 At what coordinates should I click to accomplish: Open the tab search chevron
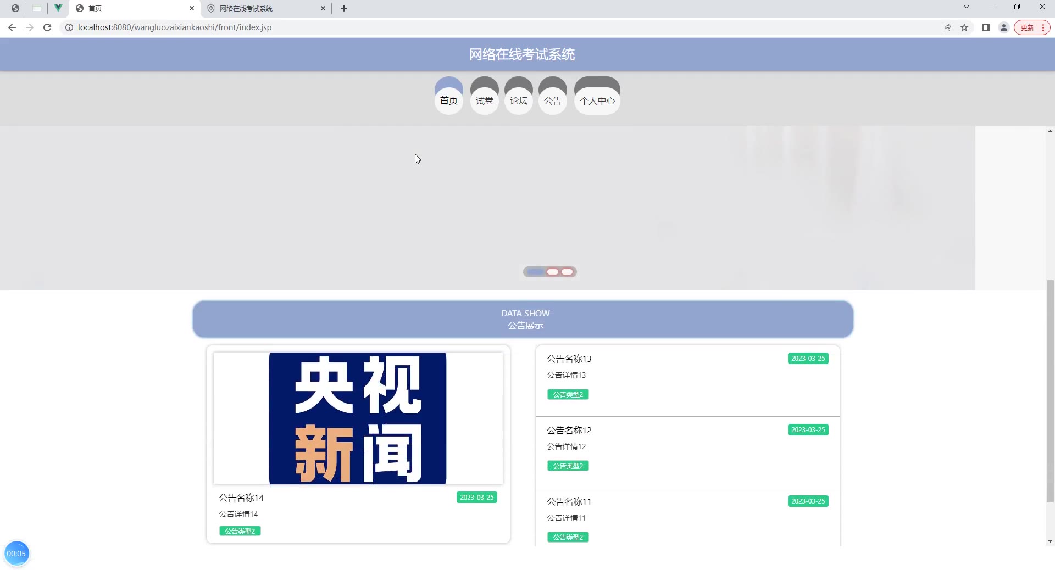967,7
